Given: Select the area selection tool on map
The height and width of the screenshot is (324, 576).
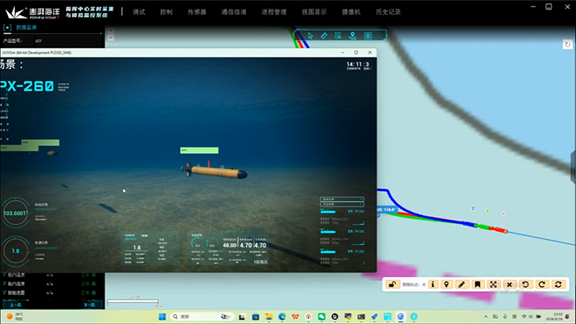Looking at the screenshot, I should click(x=338, y=35).
